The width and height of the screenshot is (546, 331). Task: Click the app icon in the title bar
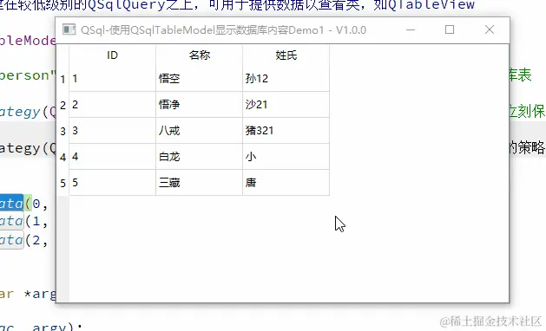coord(69,29)
